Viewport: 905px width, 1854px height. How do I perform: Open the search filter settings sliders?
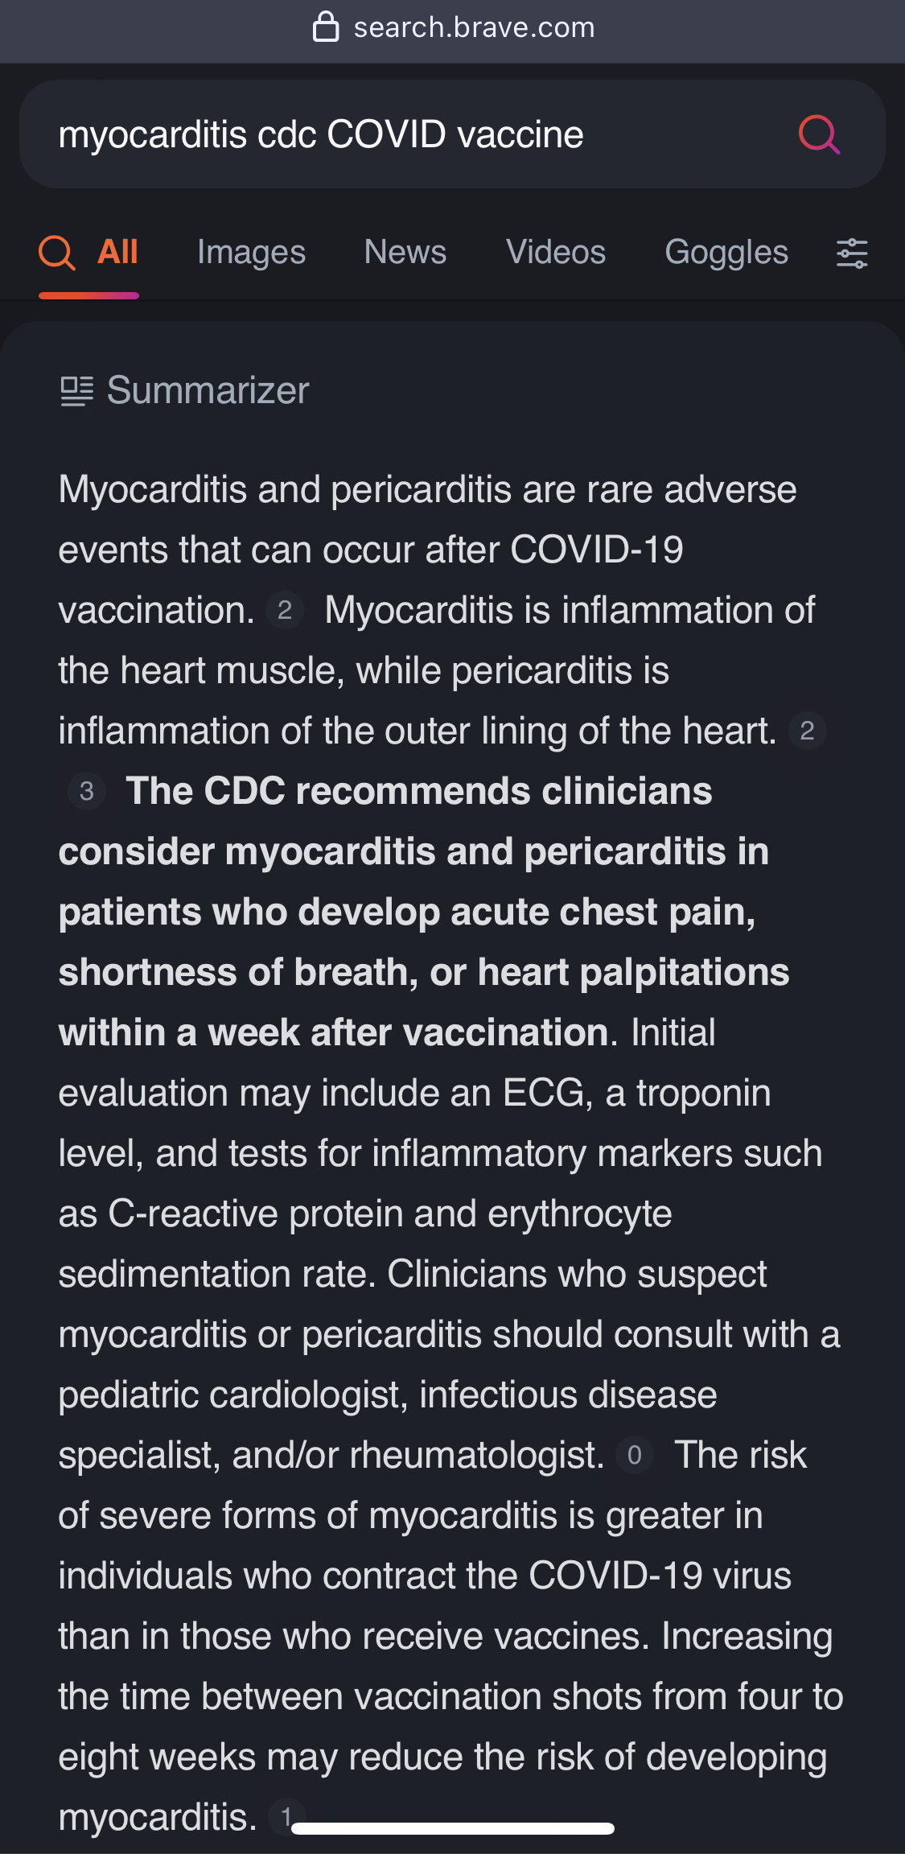tap(852, 253)
